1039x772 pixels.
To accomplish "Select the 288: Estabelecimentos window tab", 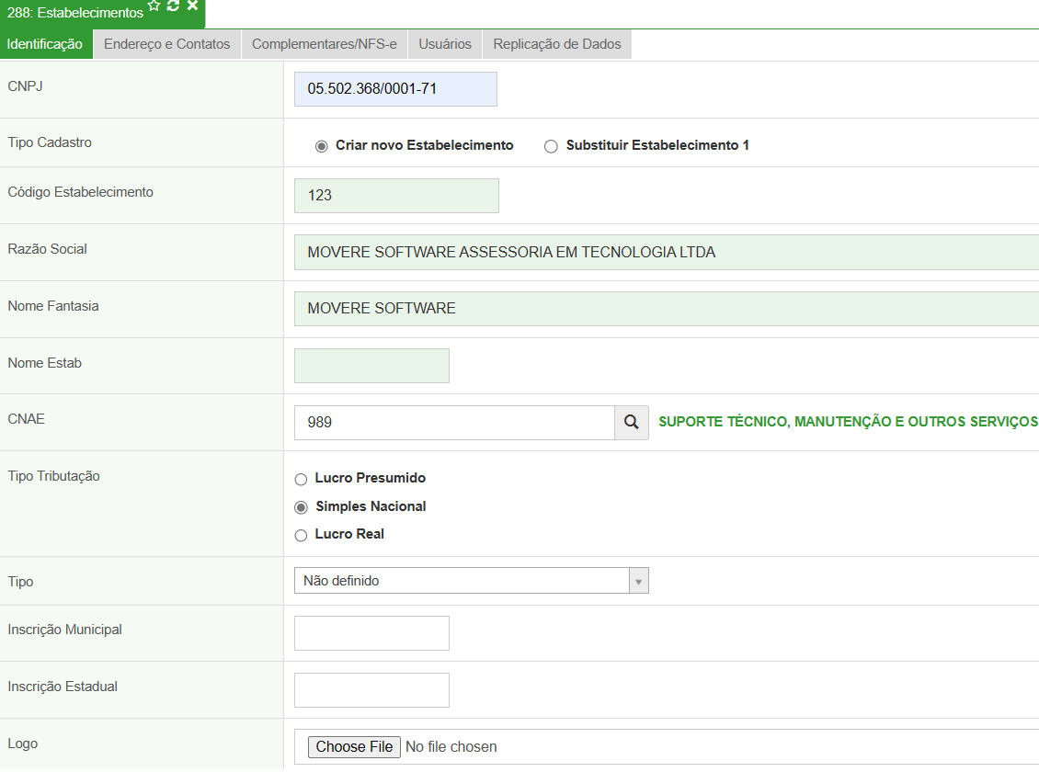I will pos(74,13).
